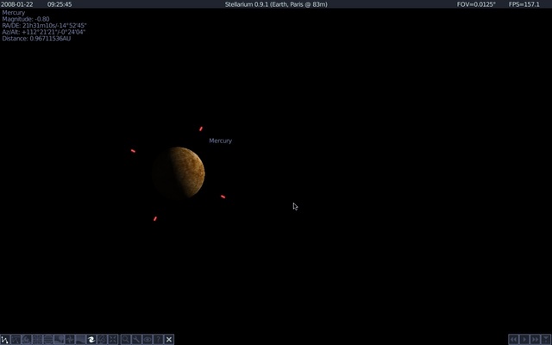
Task: Toggle ground landscape display
Action: [x=59, y=339]
